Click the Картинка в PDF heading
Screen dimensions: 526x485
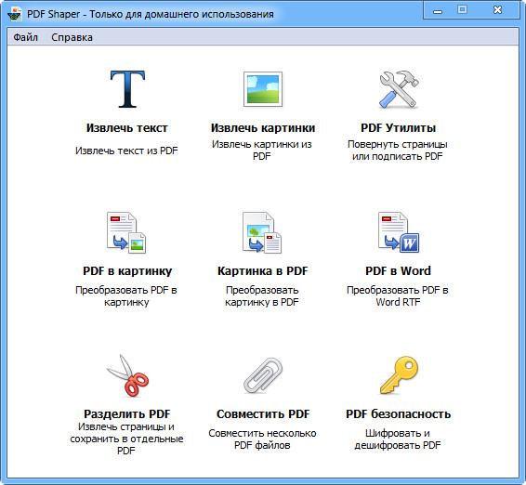click(262, 271)
